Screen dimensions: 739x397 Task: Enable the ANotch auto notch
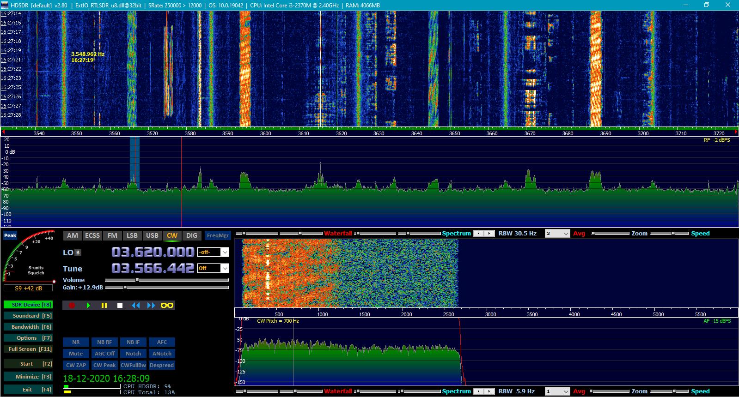click(162, 354)
